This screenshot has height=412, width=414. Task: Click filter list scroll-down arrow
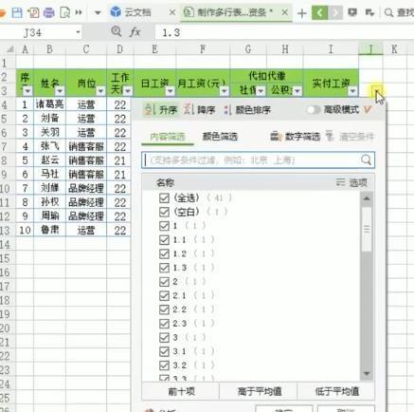(x=367, y=373)
